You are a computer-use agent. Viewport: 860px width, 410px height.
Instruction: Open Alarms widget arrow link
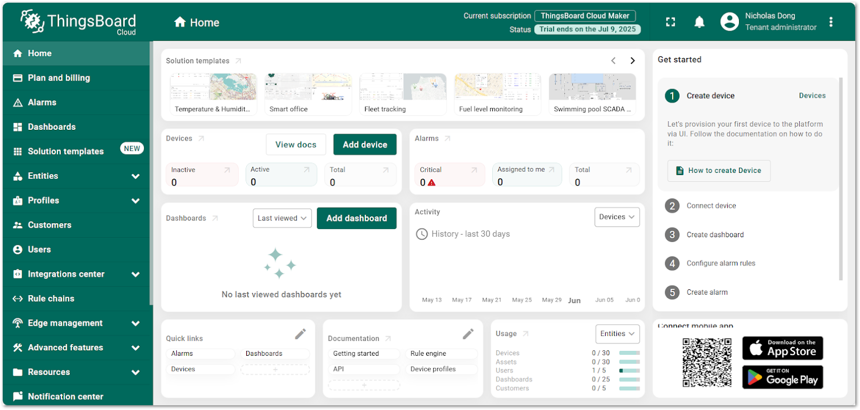[447, 138]
